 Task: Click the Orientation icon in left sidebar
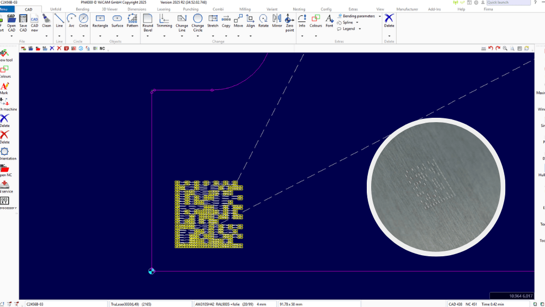[x=5, y=152]
